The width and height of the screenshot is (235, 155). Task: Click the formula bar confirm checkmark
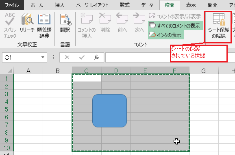tap(82, 57)
